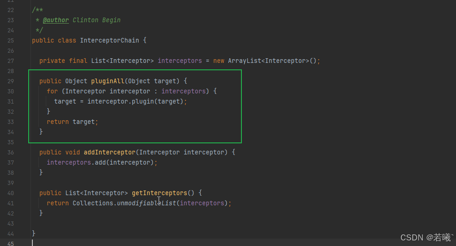The height and width of the screenshot is (246, 456).
Task: Click the addInterceptor method name
Action: click(110, 153)
